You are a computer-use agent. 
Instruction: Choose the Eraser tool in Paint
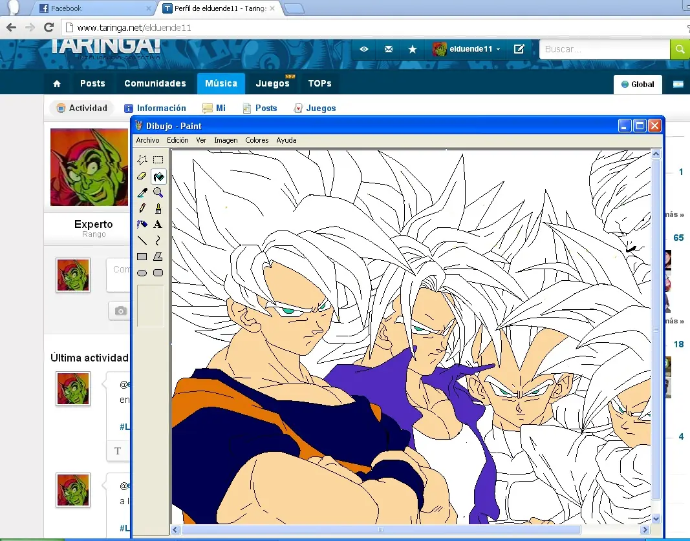pyautogui.click(x=142, y=176)
